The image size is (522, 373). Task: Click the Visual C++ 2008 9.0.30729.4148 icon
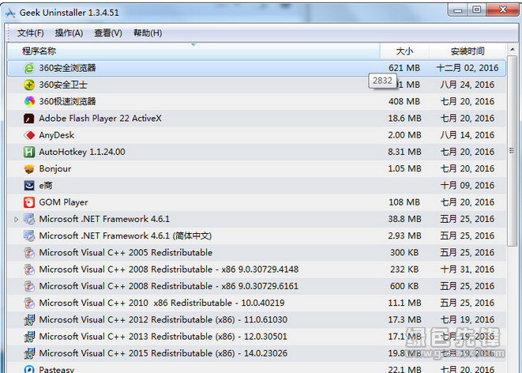(29, 269)
